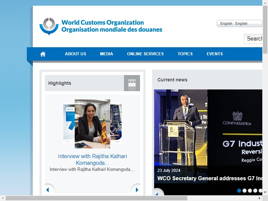268x201 pixels.
Task: Click the interview summary text under title
Action: click(x=92, y=170)
